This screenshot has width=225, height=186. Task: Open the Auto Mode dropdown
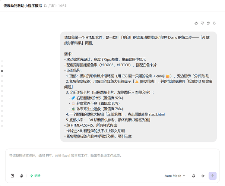coord(175,176)
